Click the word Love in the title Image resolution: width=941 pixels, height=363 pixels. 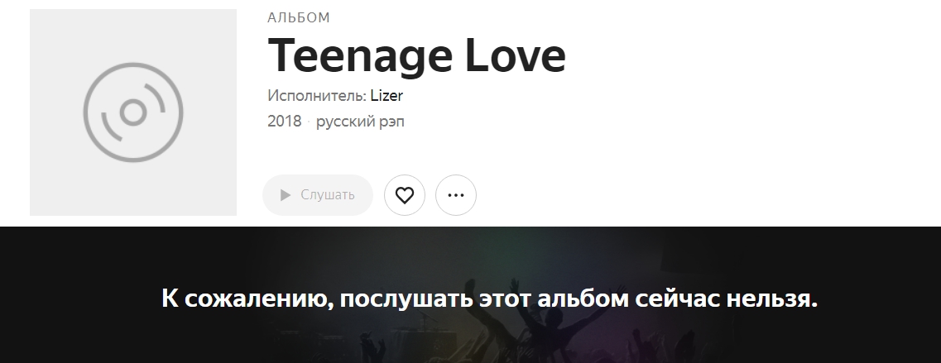pos(515,55)
